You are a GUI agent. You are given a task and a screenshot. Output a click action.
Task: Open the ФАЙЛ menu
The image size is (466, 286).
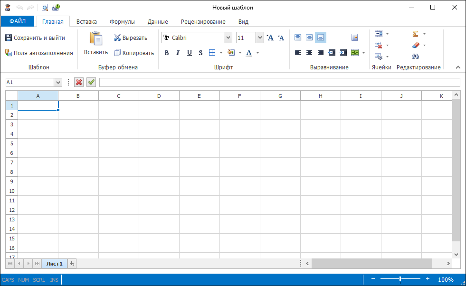[18, 21]
